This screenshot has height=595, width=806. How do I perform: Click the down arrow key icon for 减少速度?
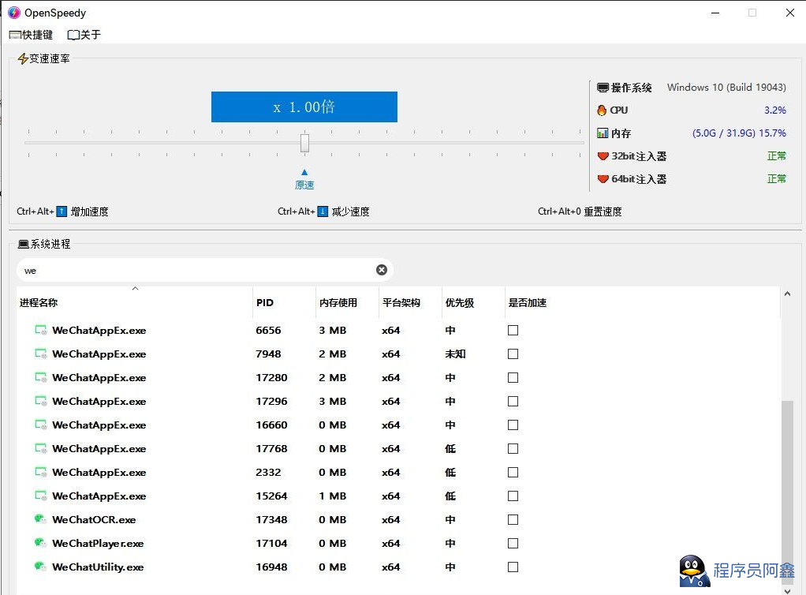tap(323, 211)
